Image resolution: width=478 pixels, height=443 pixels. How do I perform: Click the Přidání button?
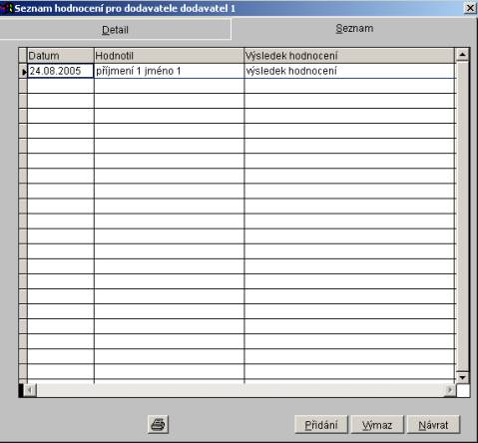pyautogui.click(x=321, y=424)
